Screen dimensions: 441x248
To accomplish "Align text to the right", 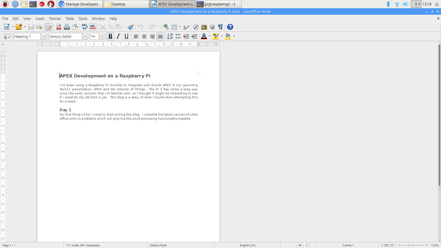I will (x=152, y=36).
